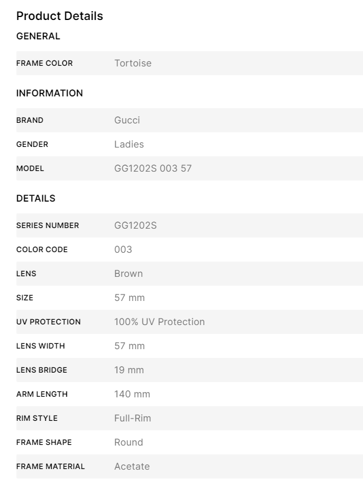The height and width of the screenshot is (482, 363).
Task: Select the 19 mm lens bridge value
Action: tap(129, 370)
